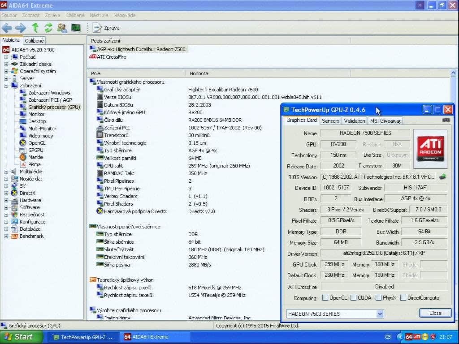Expand the Benchmark tree node

tap(6, 236)
